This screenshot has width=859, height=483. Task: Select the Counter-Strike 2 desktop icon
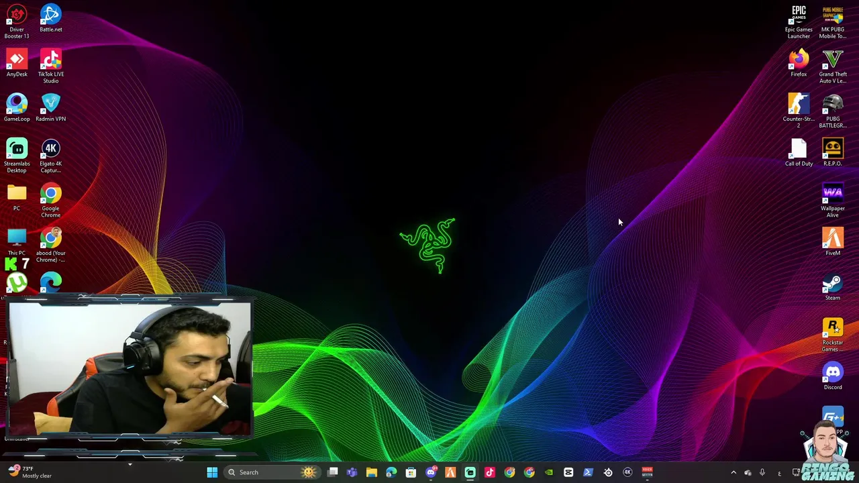[x=799, y=111]
